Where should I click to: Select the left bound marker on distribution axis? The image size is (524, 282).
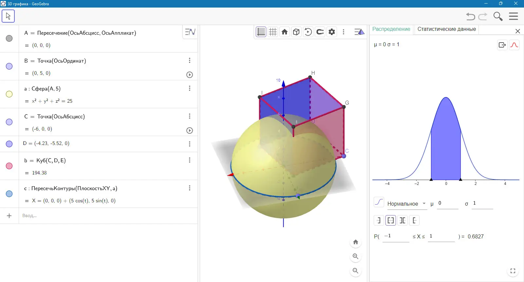tap(431, 179)
